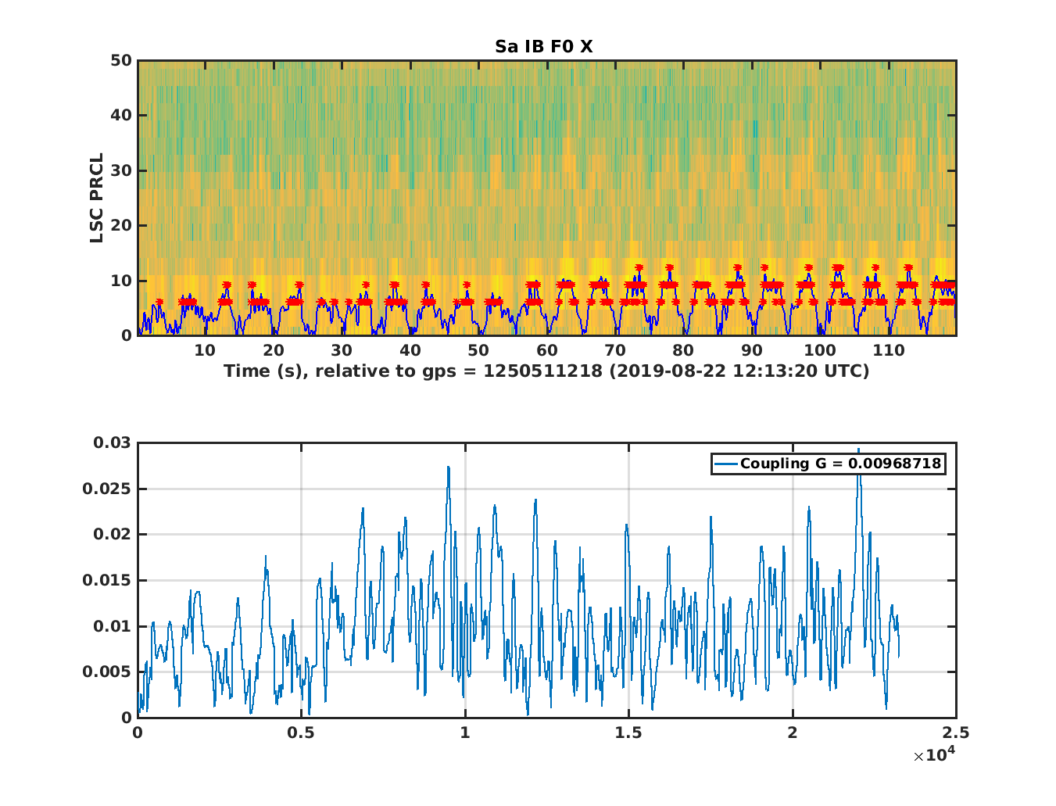
Task: Click the 20 tick on the time axis
Action: click(273, 351)
